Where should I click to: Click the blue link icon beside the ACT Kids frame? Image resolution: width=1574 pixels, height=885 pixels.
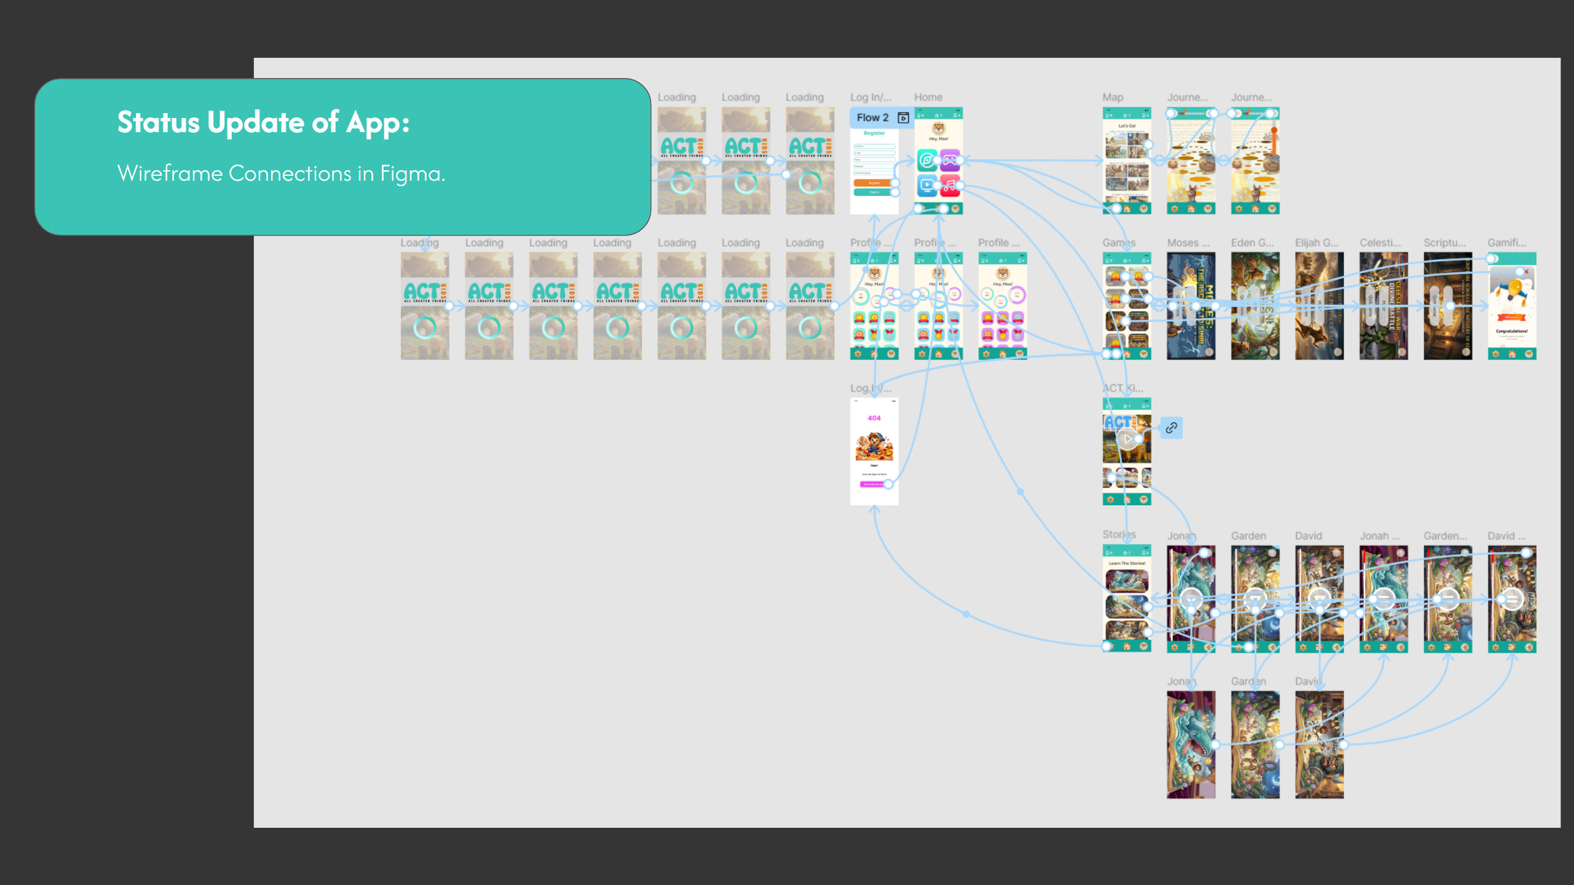[1171, 428]
